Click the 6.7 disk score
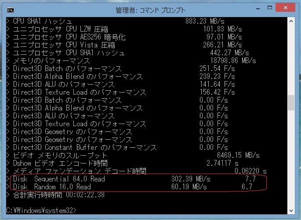Viewport: 301px width, 220px height. pos(247,187)
